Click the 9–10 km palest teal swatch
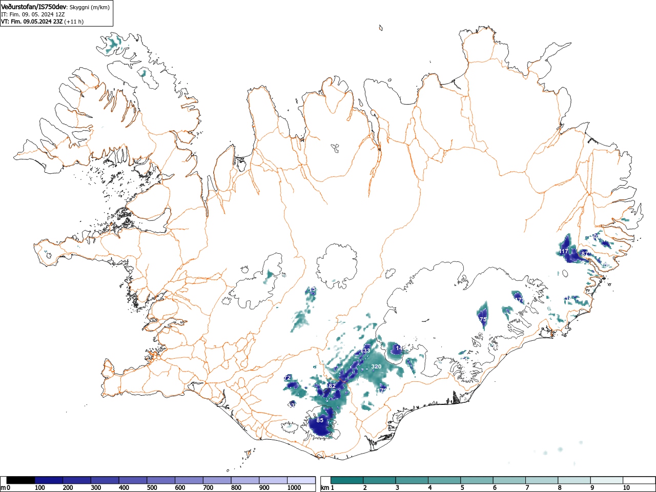Viewport: 656px width, 492px height. pos(608,480)
